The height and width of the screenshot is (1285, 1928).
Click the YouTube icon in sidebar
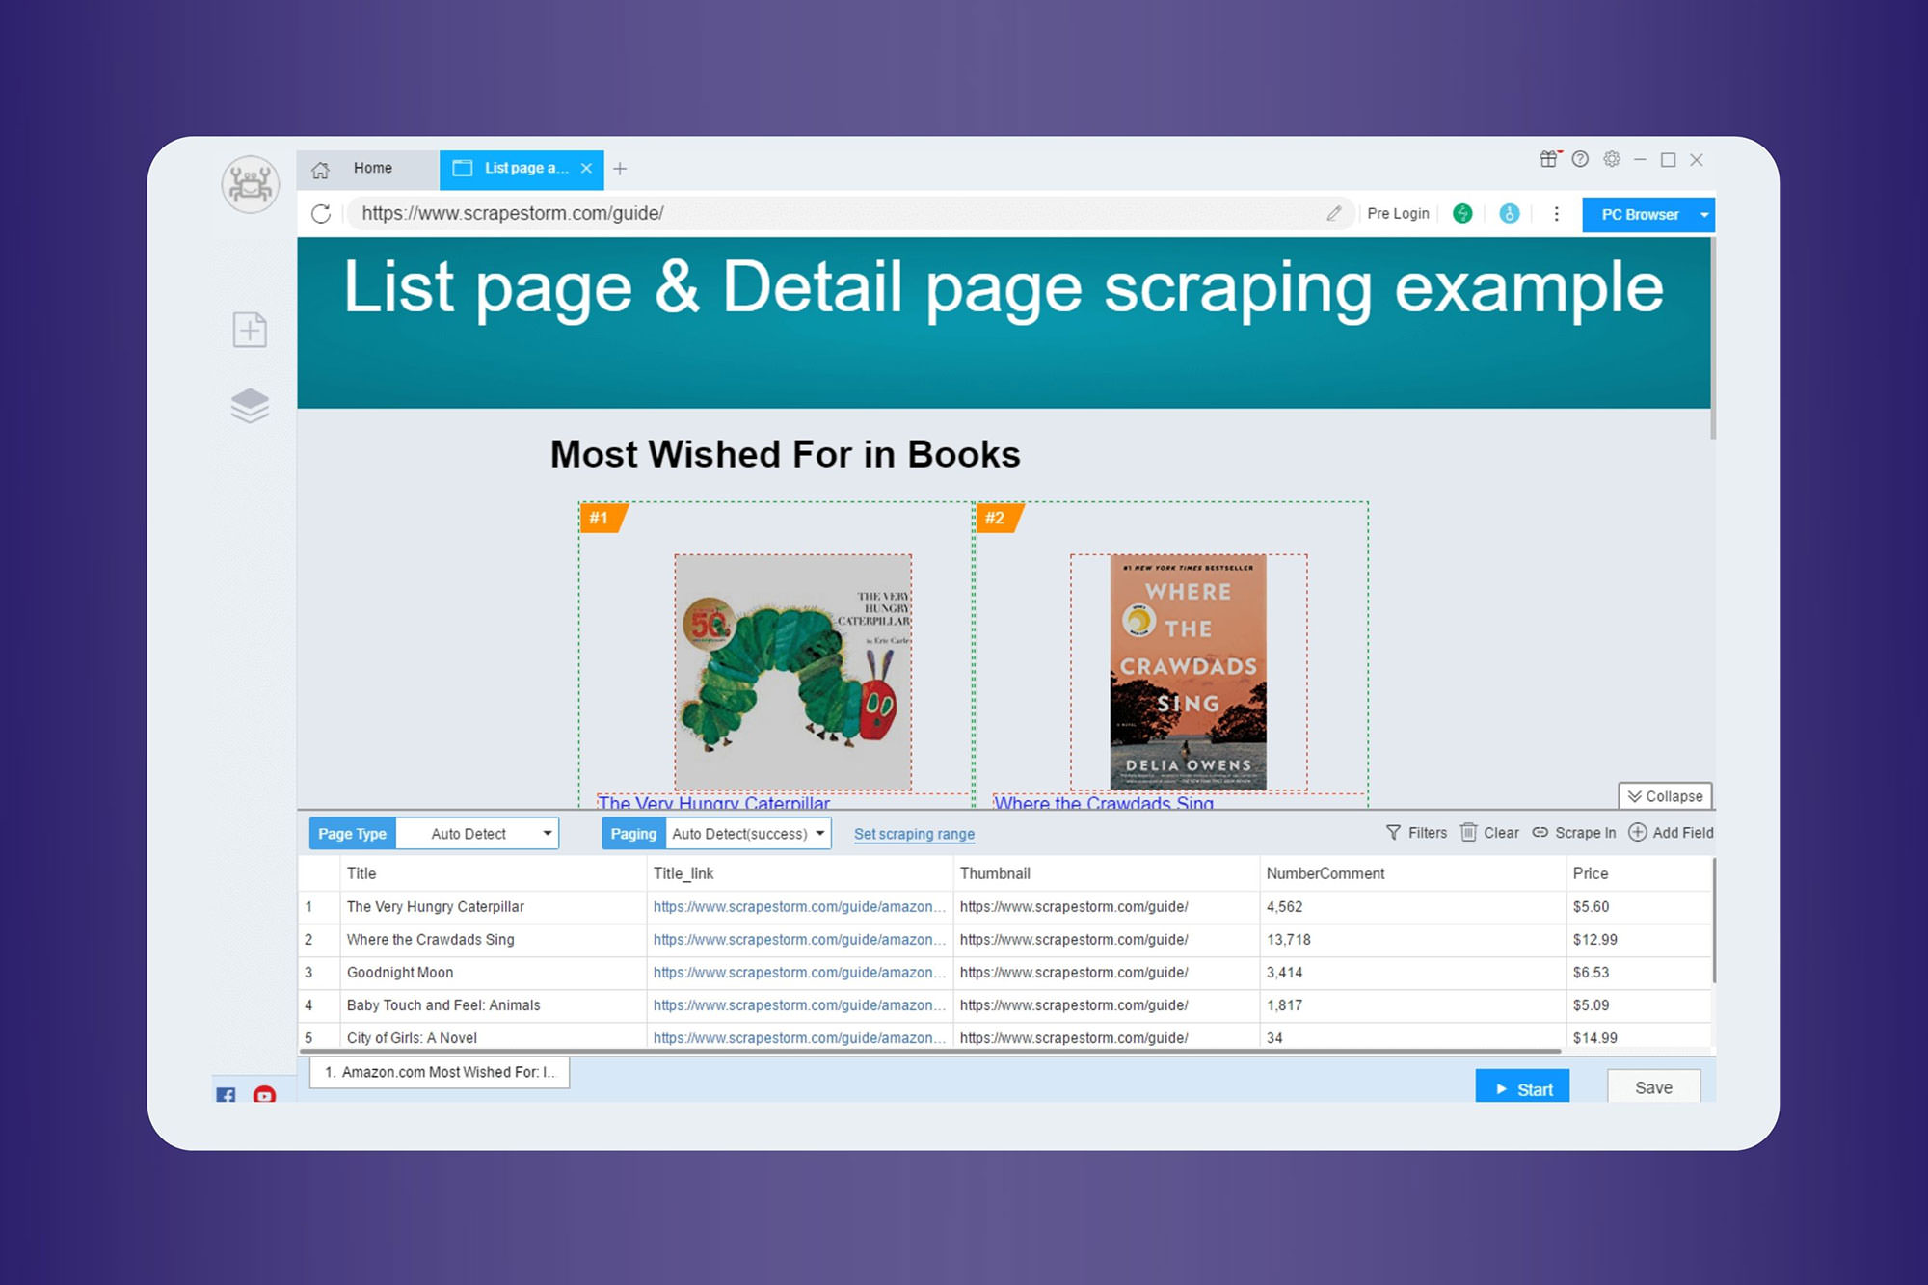pyautogui.click(x=264, y=1095)
